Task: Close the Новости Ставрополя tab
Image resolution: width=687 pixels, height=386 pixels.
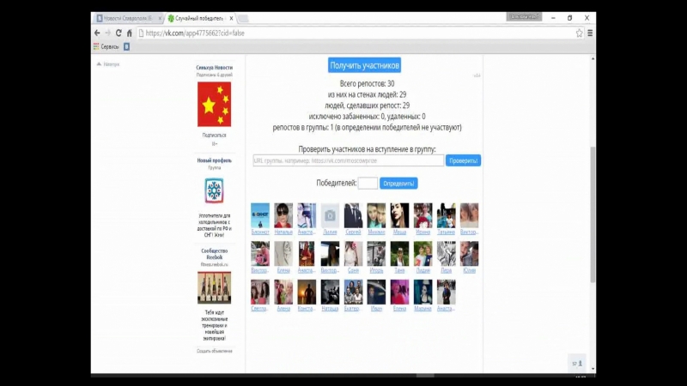Action: [x=160, y=18]
